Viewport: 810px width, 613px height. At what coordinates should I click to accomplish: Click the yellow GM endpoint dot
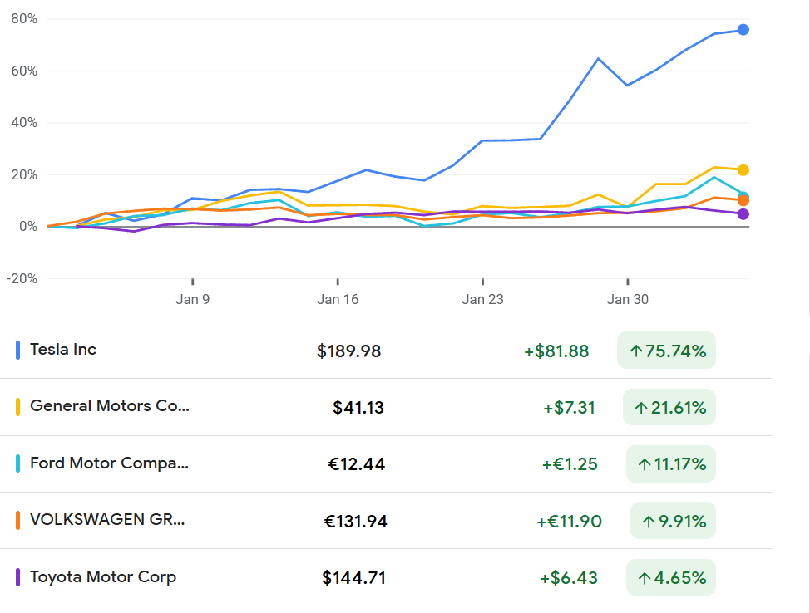click(x=743, y=169)
